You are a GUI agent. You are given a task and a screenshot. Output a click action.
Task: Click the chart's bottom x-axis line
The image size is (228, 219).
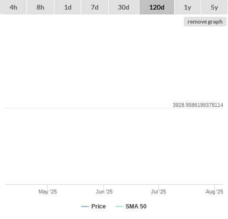tap(114, 184)
